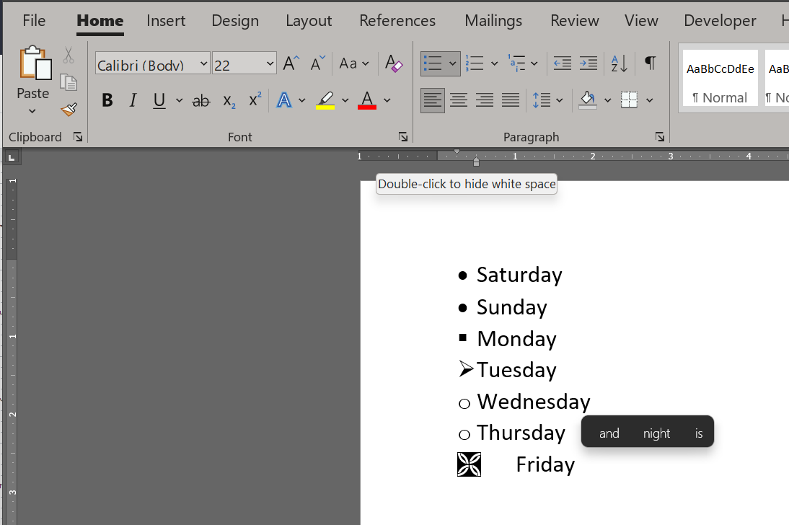Insert suggested word "and"
The height and width of the screenshot is (525, 789).
[609, 433]
